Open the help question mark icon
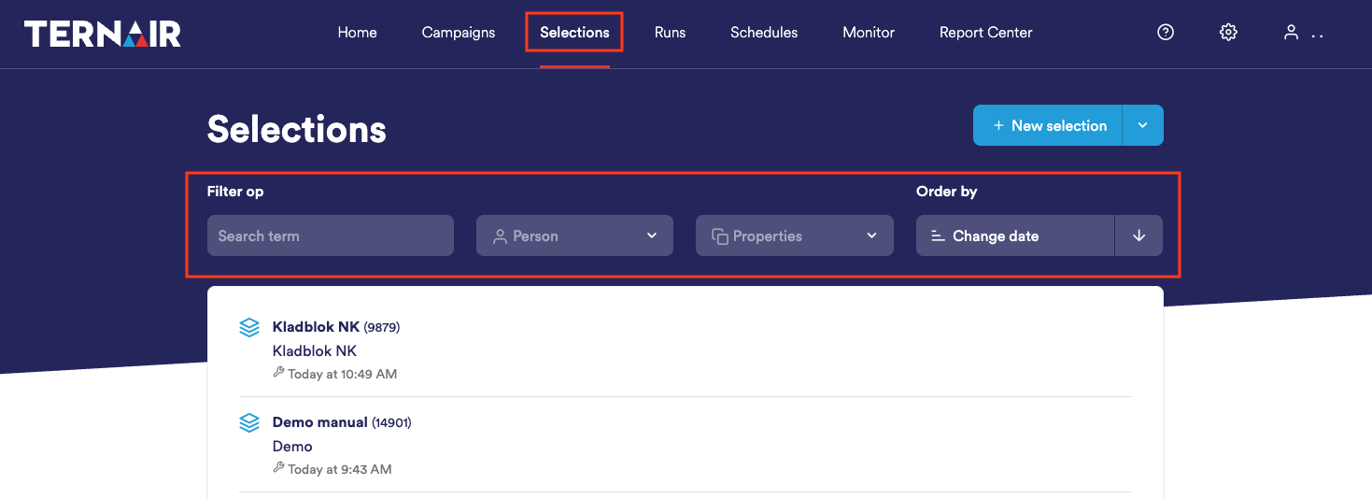 1166,33
